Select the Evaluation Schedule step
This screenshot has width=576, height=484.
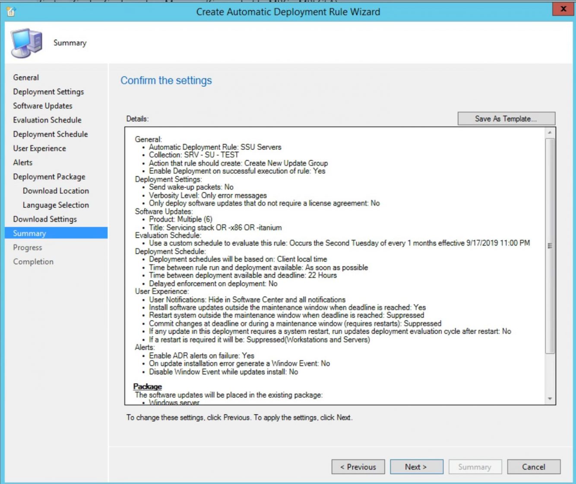47,120
